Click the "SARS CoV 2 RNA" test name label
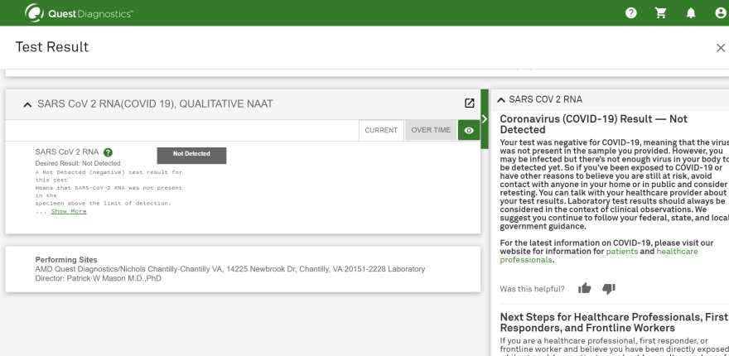The width and height of the screenshot is (729, 356). pyautogui.click(x=67, y=152)
